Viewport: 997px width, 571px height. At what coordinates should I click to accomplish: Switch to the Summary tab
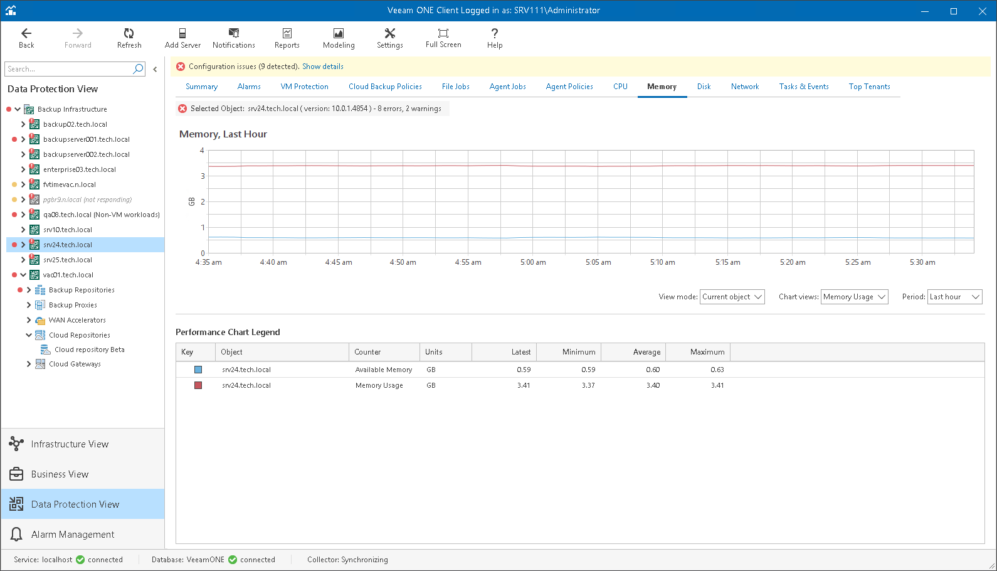(x=202, y=87)
